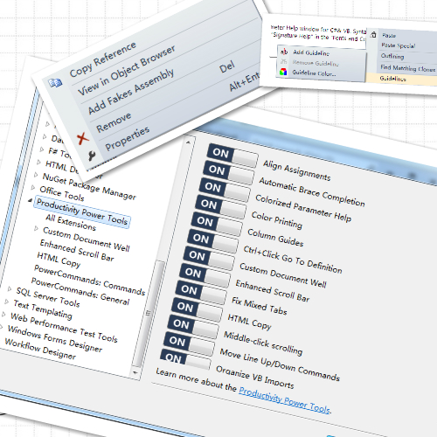This screenshot has width=437, height=437.
Task: Click the options tree scrollbar thumb
Action: pyautogui.click(x=149, y=313)
